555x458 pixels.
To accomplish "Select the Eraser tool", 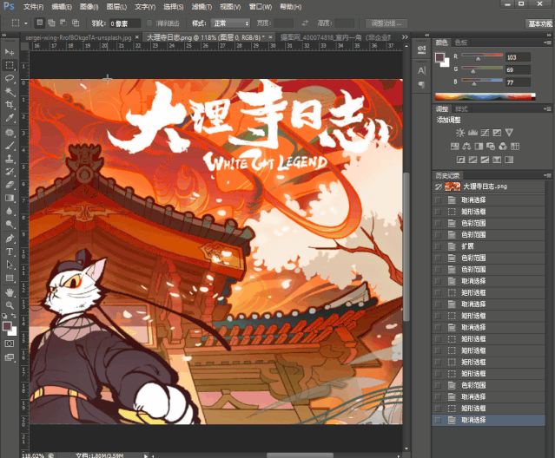I will coord(10,185).
